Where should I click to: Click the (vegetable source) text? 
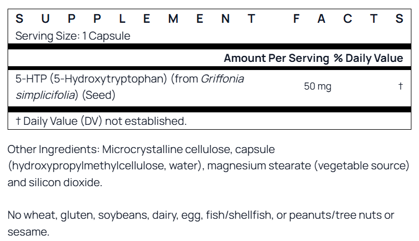click(x=362, y=166)
